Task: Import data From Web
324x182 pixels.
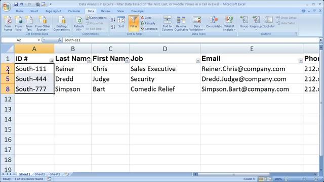Action: point(18,24)
